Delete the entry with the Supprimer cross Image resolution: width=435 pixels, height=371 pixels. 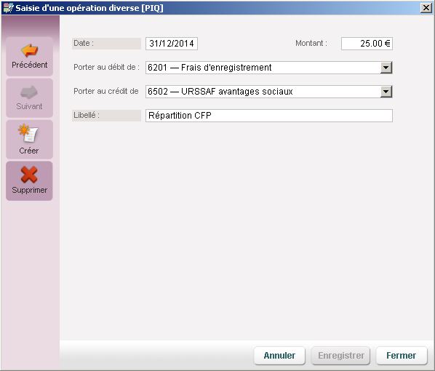click(x=29, y=175)
